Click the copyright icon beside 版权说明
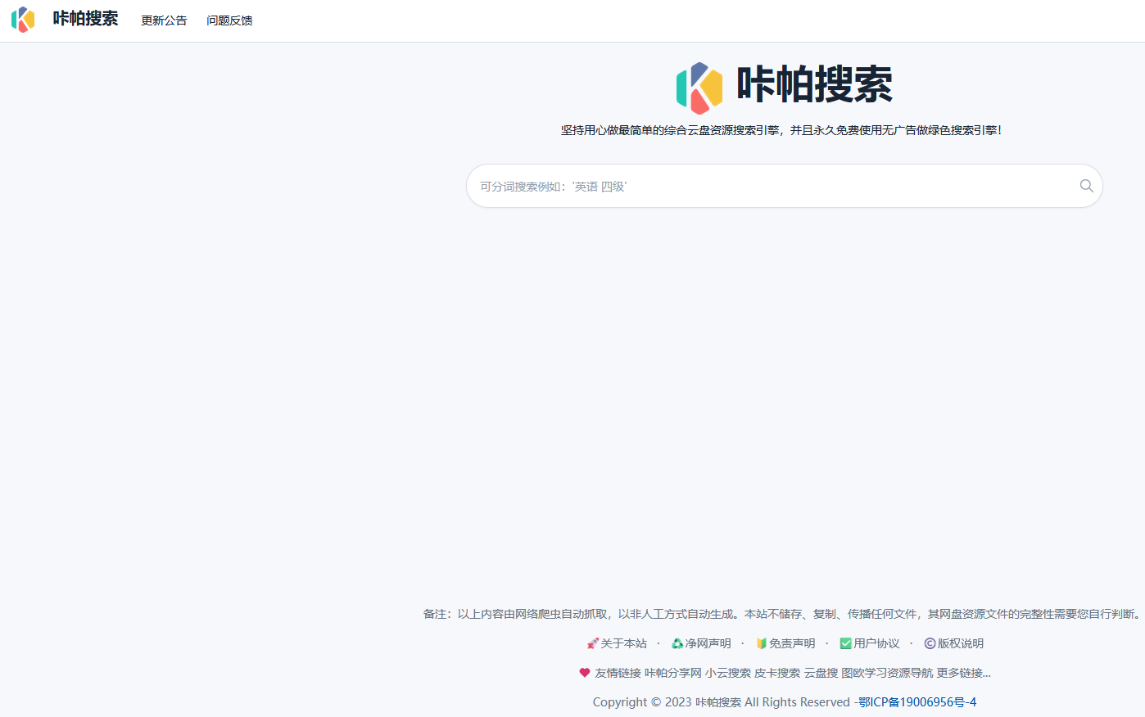The image size is (1145, 717). click(930, 644)
